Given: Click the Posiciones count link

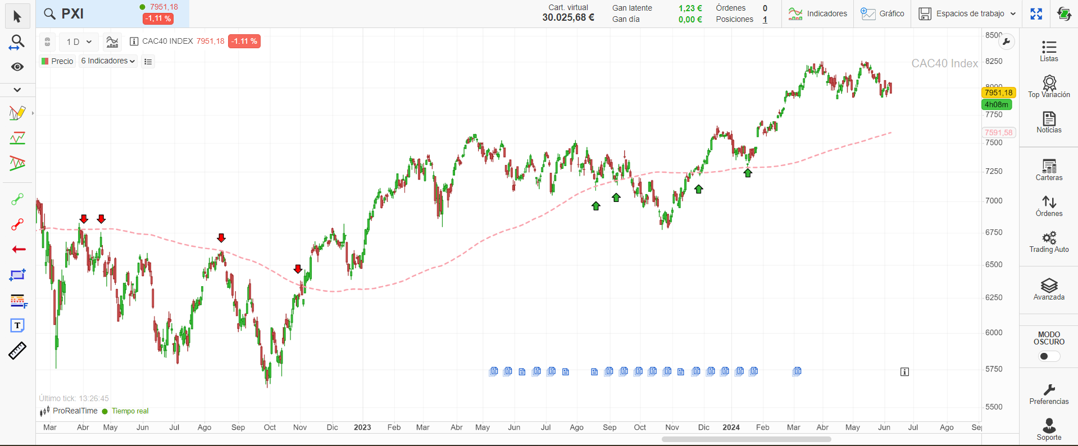Looking at the screenshot, I should [765, 19].
